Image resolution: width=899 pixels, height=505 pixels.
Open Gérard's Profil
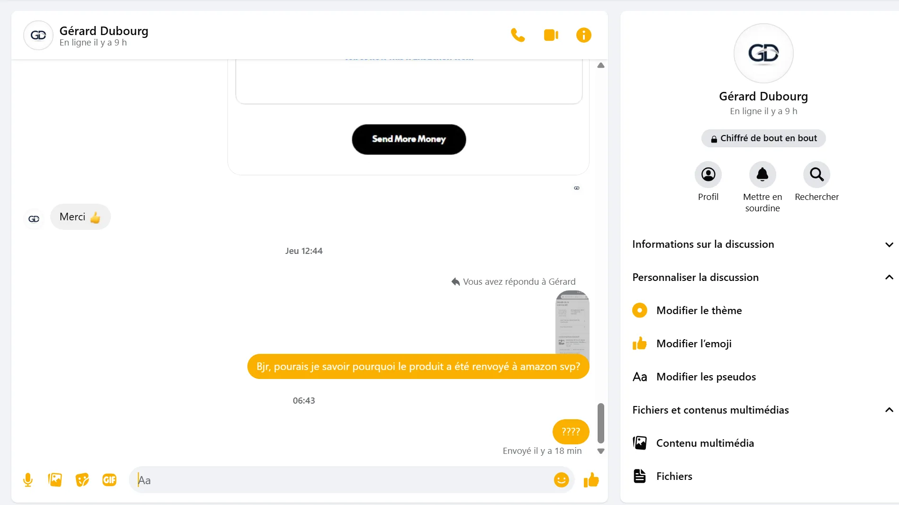(x=708, y=174)
